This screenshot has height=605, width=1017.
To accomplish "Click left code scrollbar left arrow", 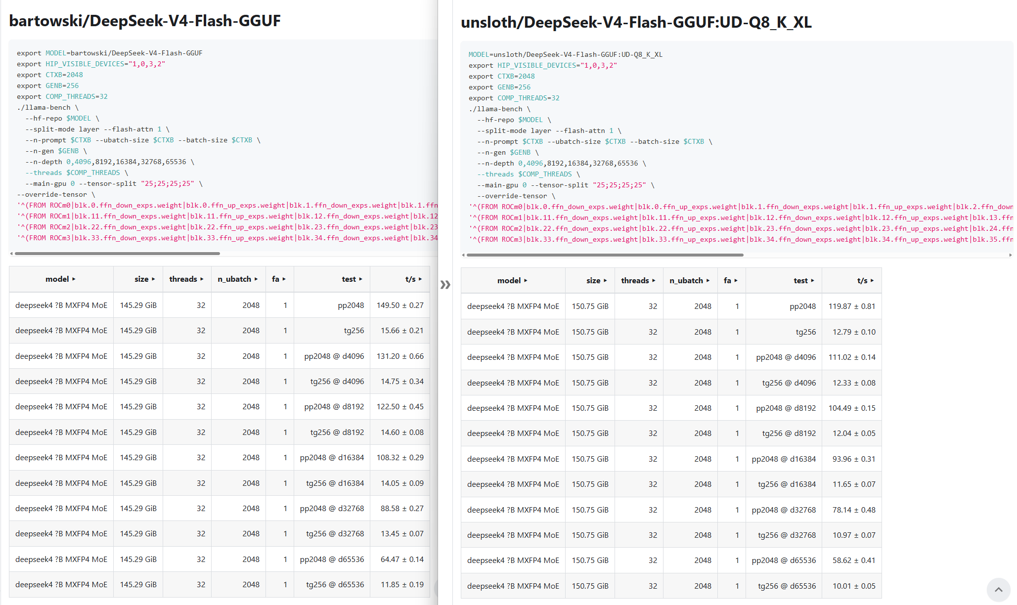I will click(x=11, y=254).
